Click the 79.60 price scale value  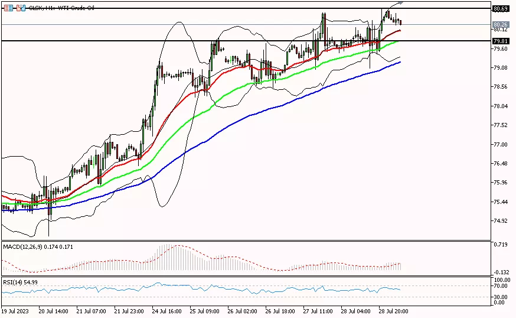point(501,49)
